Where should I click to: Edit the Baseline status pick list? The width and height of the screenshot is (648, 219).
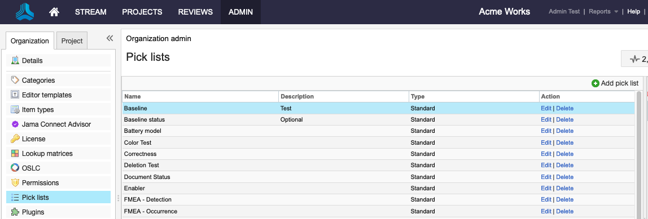546,119
